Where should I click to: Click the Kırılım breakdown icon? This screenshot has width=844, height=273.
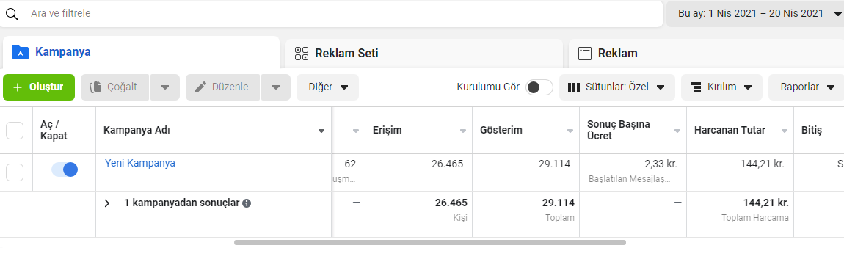point(696,87)
